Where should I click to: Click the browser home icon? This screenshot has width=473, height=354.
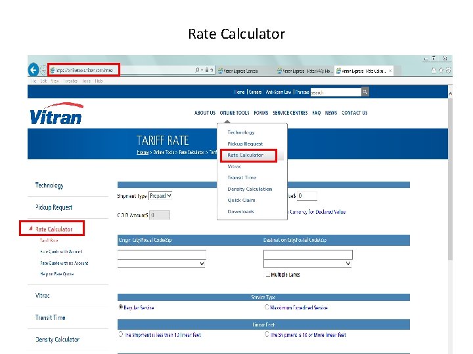pos(434,70)
